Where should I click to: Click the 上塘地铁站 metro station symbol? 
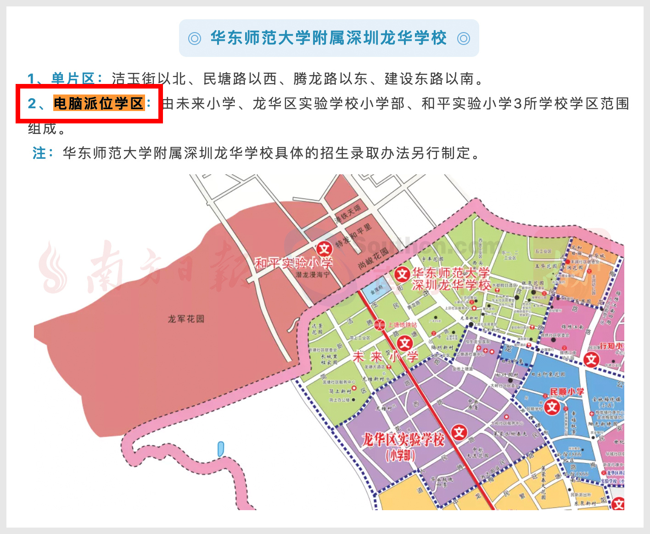tap(380, 325)
